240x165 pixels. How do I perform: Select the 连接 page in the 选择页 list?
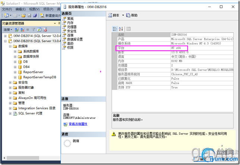pyautogui.click(x=70, y=35)
